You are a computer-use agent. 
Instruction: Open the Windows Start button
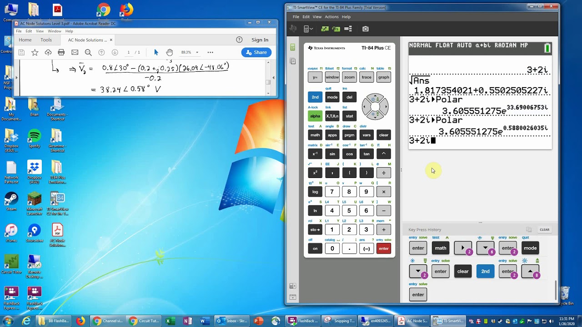8,321
